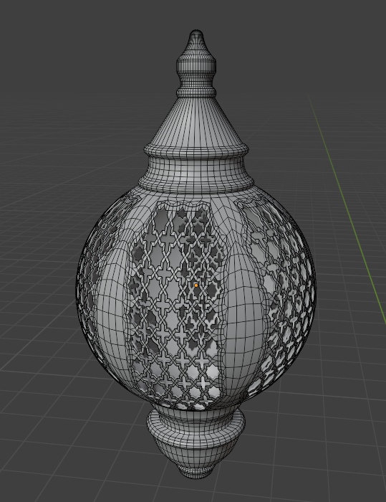Select the lantern mesh by its top finial

196,63
